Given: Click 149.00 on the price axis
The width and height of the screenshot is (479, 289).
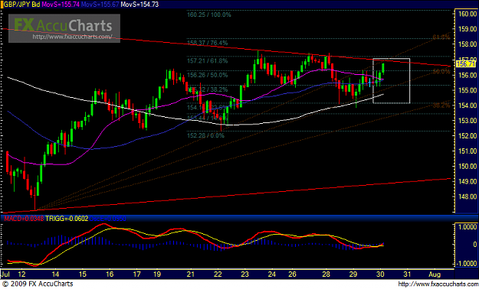Looking at the screenshot, I should (x=467, y=181).
